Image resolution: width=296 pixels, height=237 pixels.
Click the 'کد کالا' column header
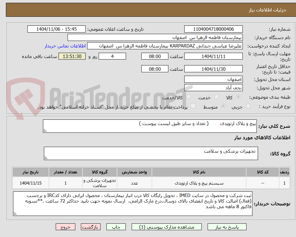tap(263, 172)
